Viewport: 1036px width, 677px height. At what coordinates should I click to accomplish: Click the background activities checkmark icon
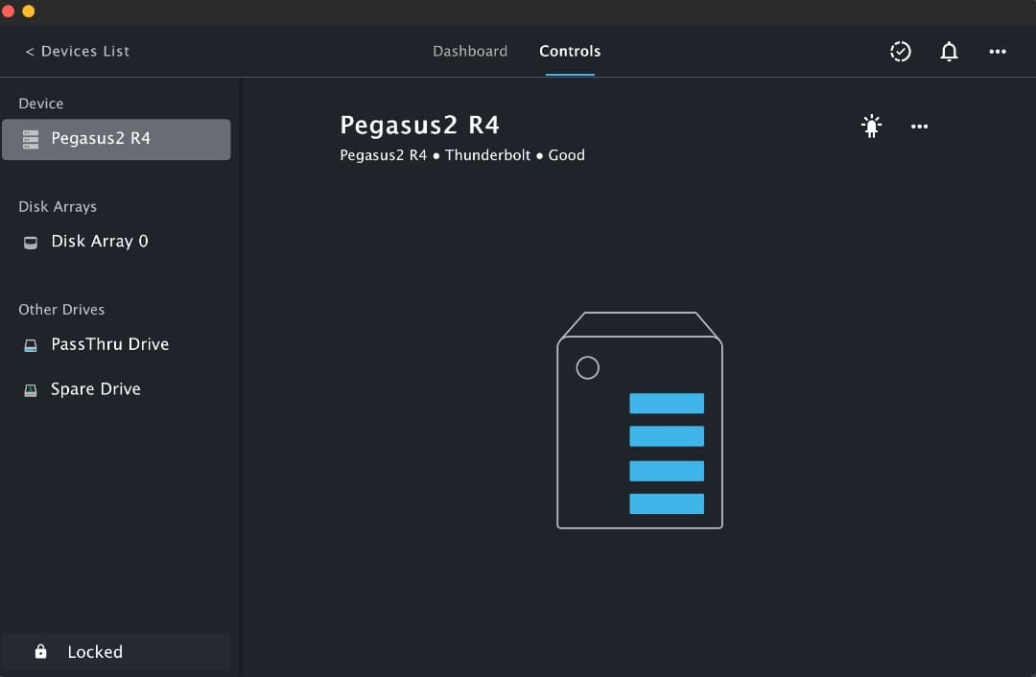[x=900, y=51]
